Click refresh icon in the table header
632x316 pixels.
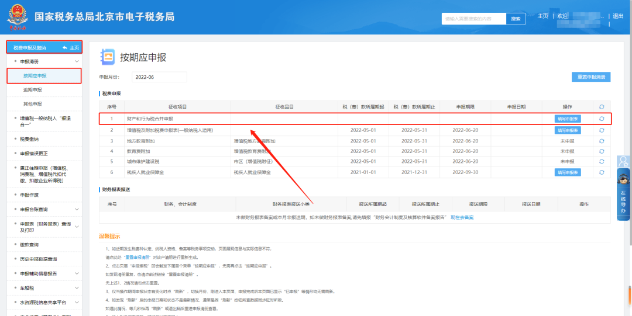(x=601, y=107)
